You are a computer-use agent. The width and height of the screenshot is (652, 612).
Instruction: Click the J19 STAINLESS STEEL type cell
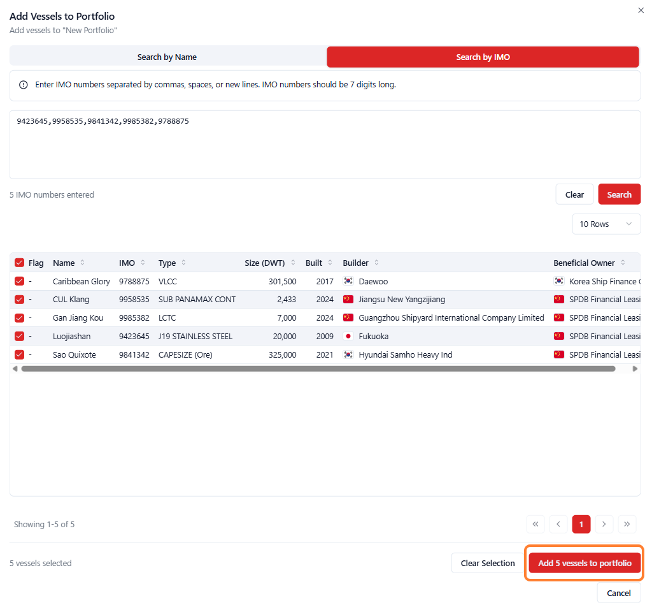(x=195, y=337)
